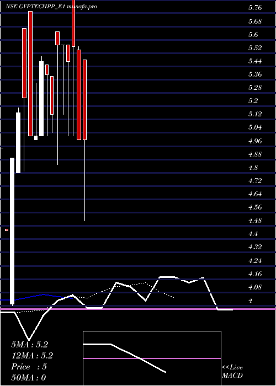This screenshot has width=276, height=386.
Task: Click the Price : 5 readout
Action: 29,367
